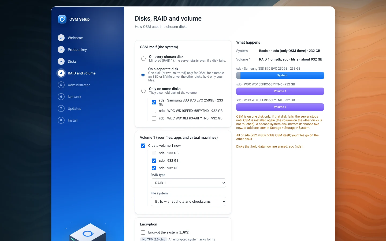Open the Network step label
This screenshot has height=241, width=386.
pyautogui.click(x=75, y=97)
